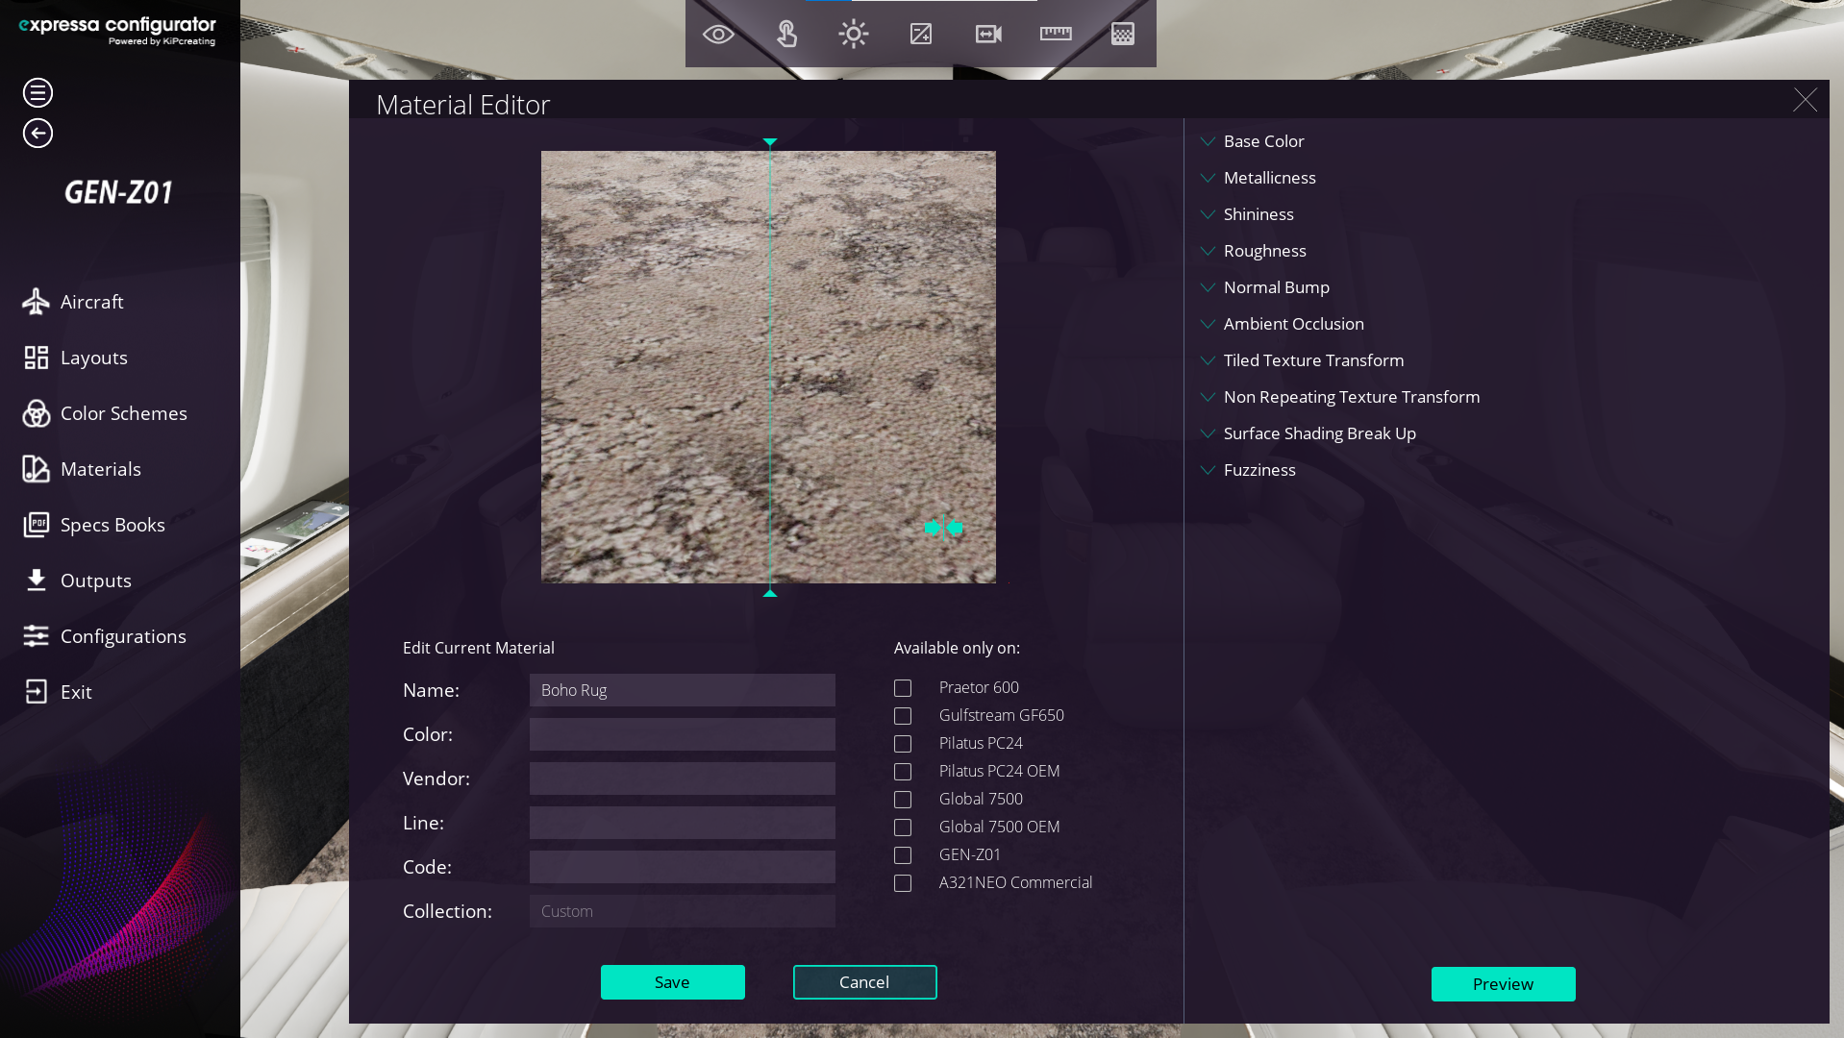Click the eye view icon in top toolbar
Screen dimensions: 1844x1038
point(718,35)
